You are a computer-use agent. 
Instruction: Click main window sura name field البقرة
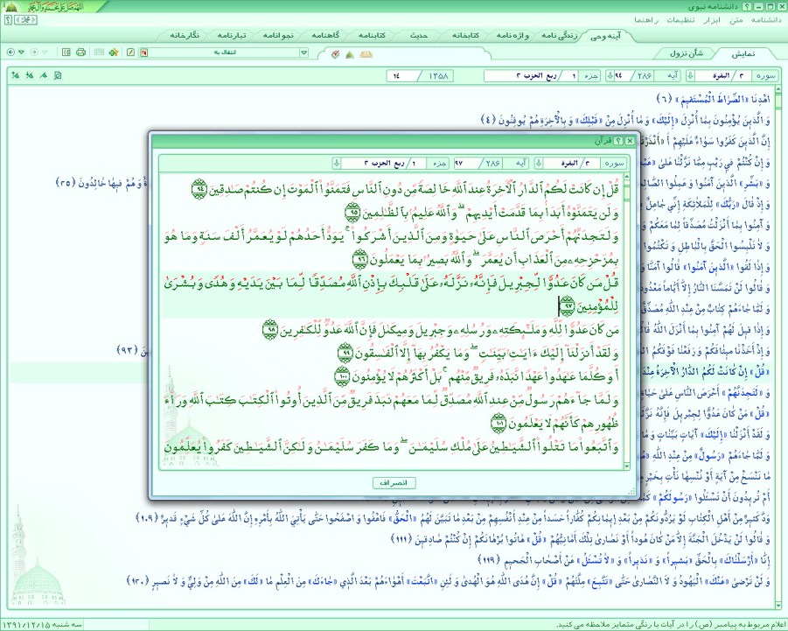coord(715,76)
